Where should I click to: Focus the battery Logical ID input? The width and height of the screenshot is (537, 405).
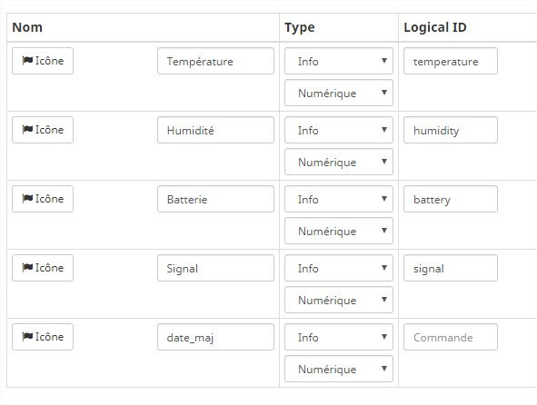(451, 199)
